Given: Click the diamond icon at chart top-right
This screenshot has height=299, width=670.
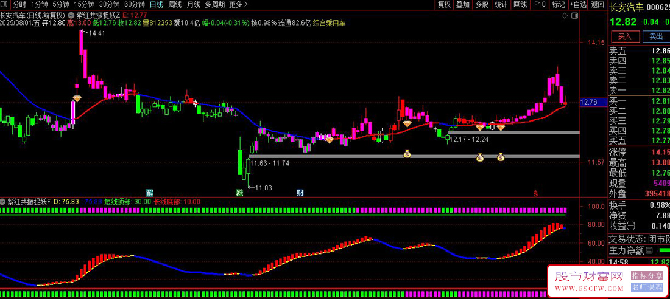Looking at the screenshot, I should (564, 15).
